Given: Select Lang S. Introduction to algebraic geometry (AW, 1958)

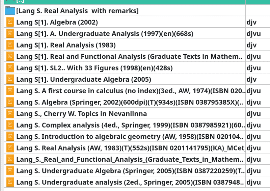Looking at the screenshot, I should (x=130, y=137).
